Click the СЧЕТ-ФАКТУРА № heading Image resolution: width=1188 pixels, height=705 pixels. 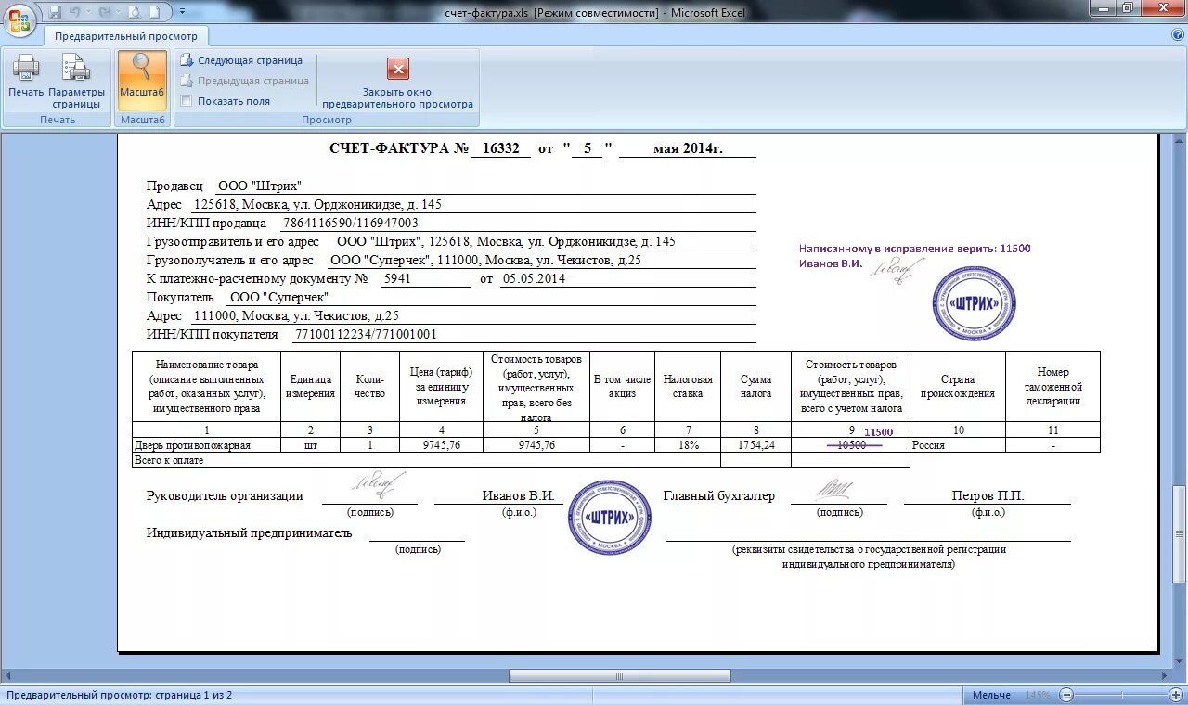(398, 148)
